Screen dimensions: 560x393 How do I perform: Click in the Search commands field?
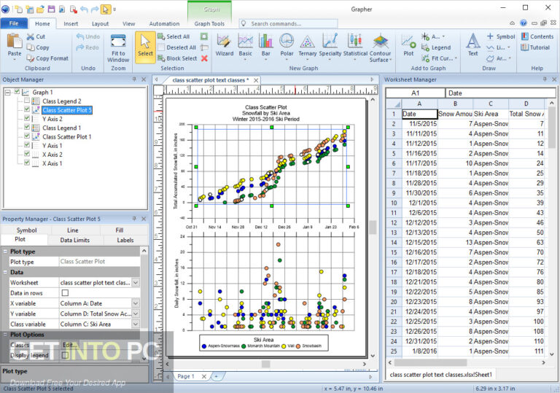[x=289, y=23]
